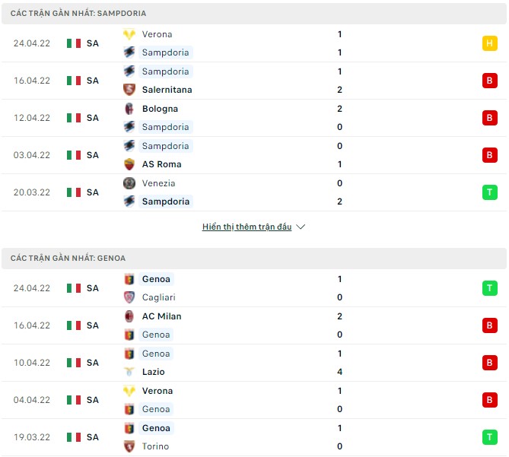Click the Venezia club crest icon
This screenshot has height=457, width=509.
[129, 183]
